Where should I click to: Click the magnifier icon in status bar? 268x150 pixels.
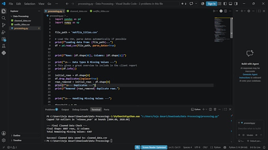(x=138, y=147)
